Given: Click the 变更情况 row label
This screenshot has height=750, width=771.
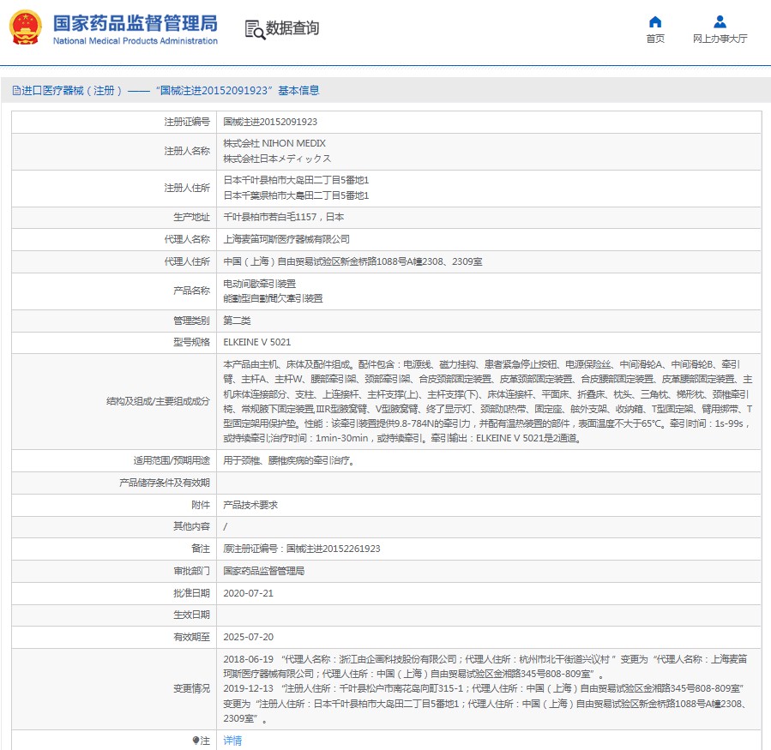Looking at the screenshot, I should (191, 688).
